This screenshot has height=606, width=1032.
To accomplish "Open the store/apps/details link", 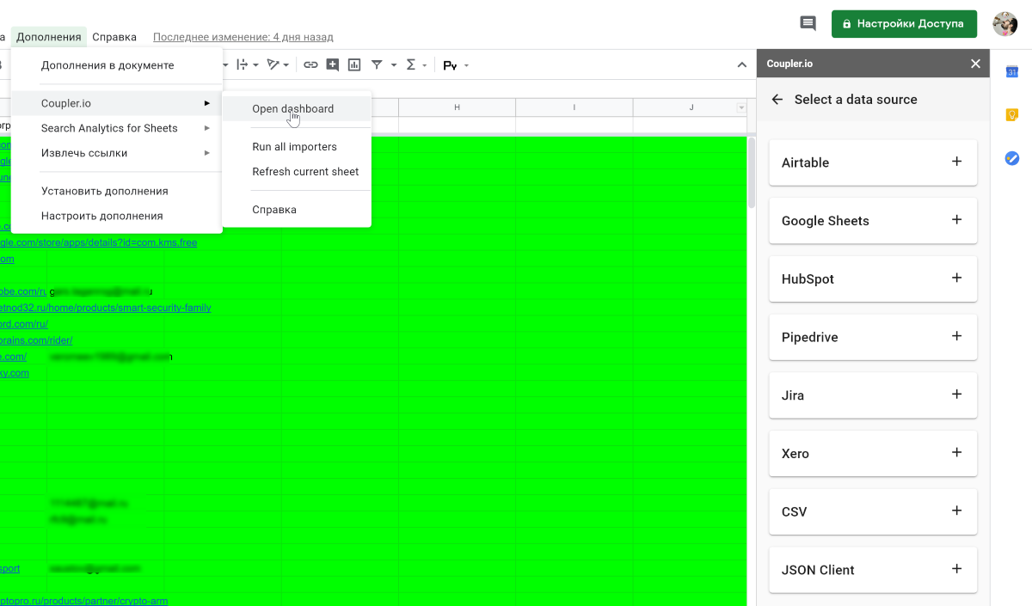I will pyautogui.click(x=98, y=242).
